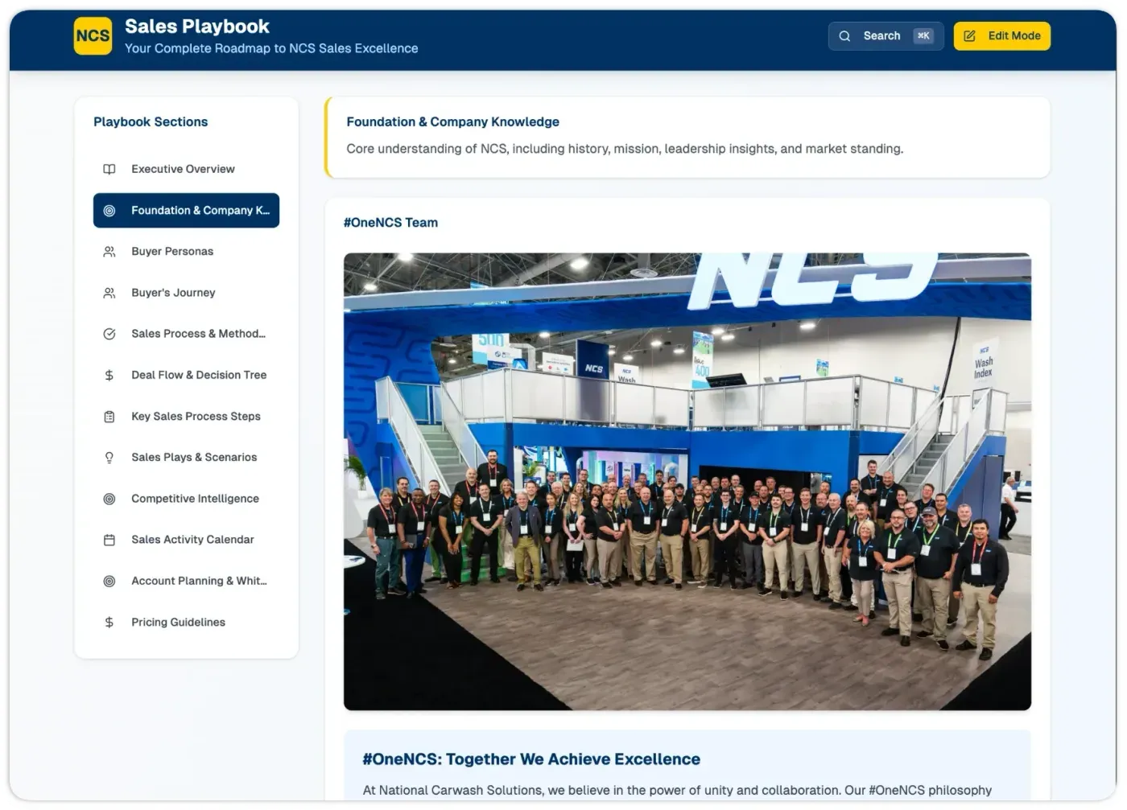Click the calendar icon beside Sales Activity Calendar

(109, 540)
